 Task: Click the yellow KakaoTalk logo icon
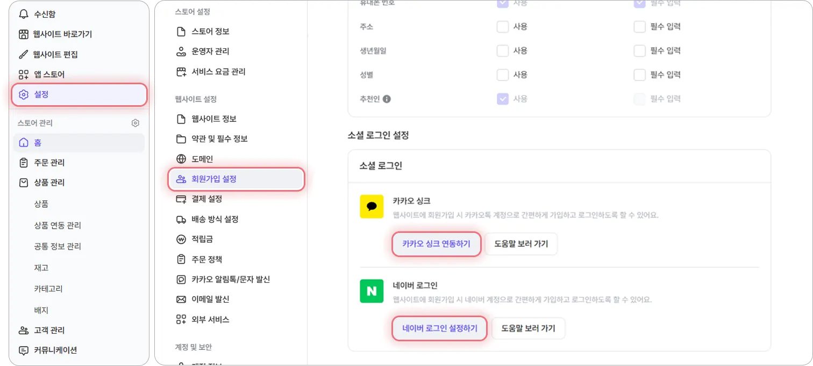tap(372, 207)
